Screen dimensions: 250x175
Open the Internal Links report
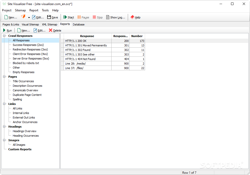[21, 113]
